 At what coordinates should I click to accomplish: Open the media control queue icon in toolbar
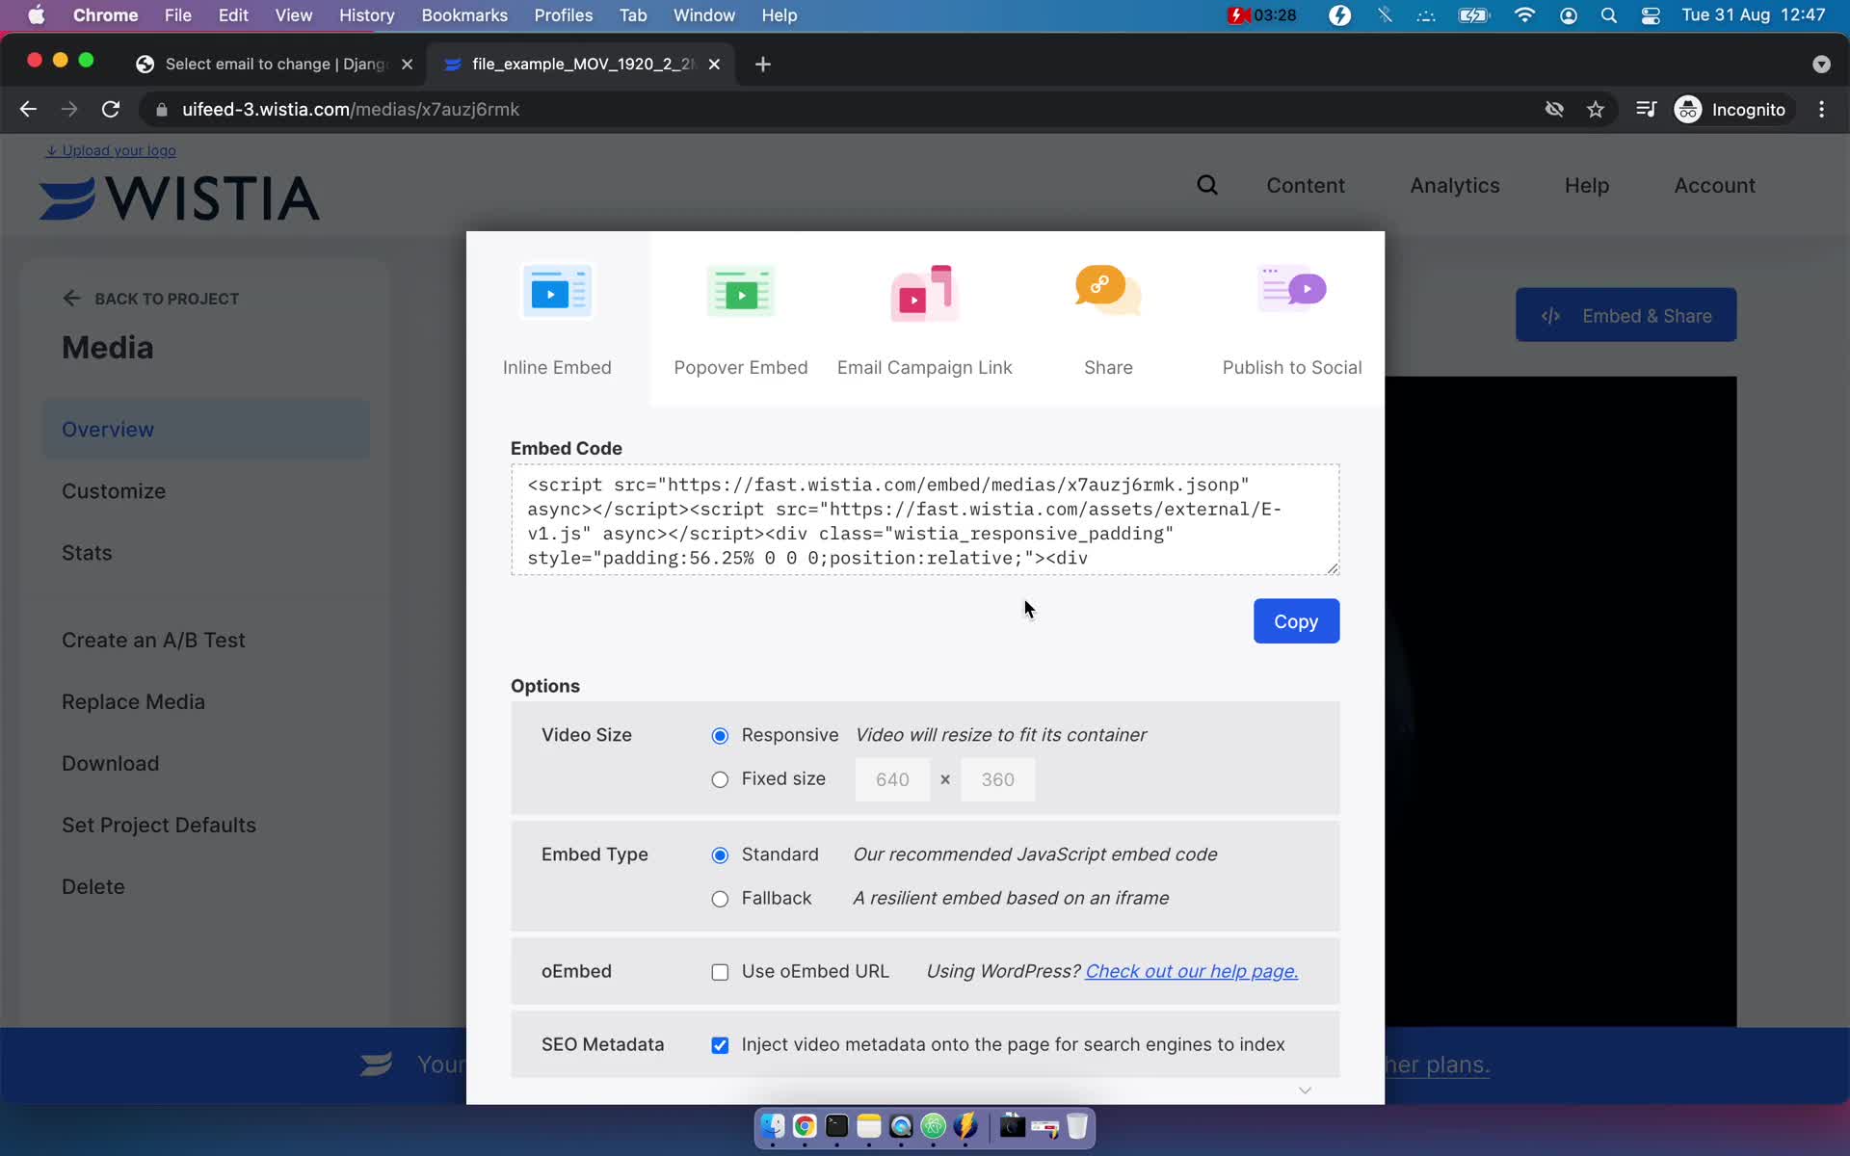click(1646, 109)
